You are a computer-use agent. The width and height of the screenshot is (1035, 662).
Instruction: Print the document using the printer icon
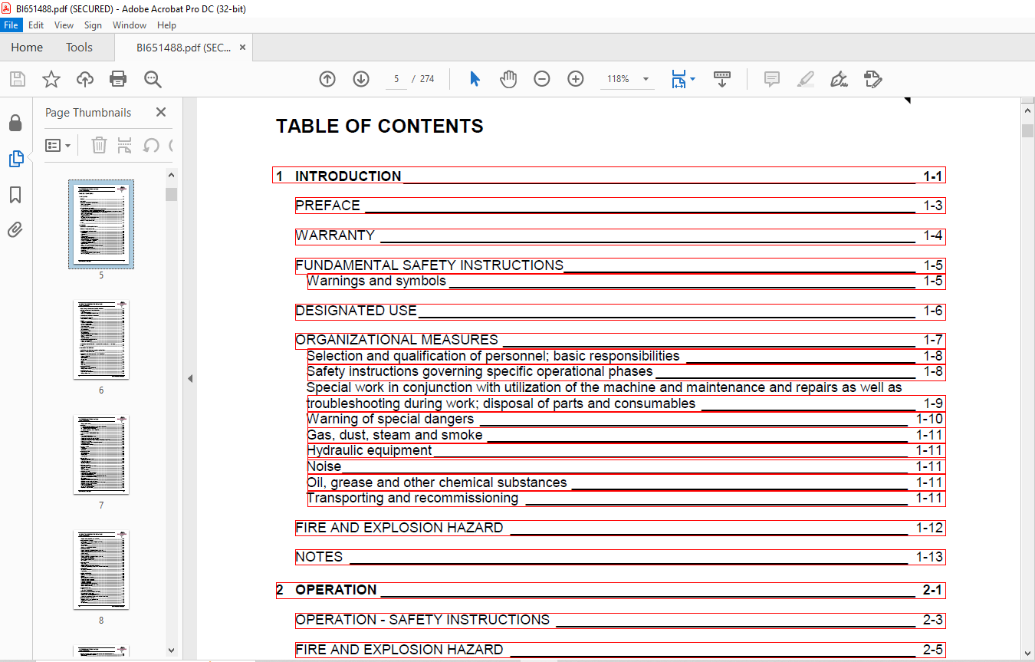[x=117, y=79]
